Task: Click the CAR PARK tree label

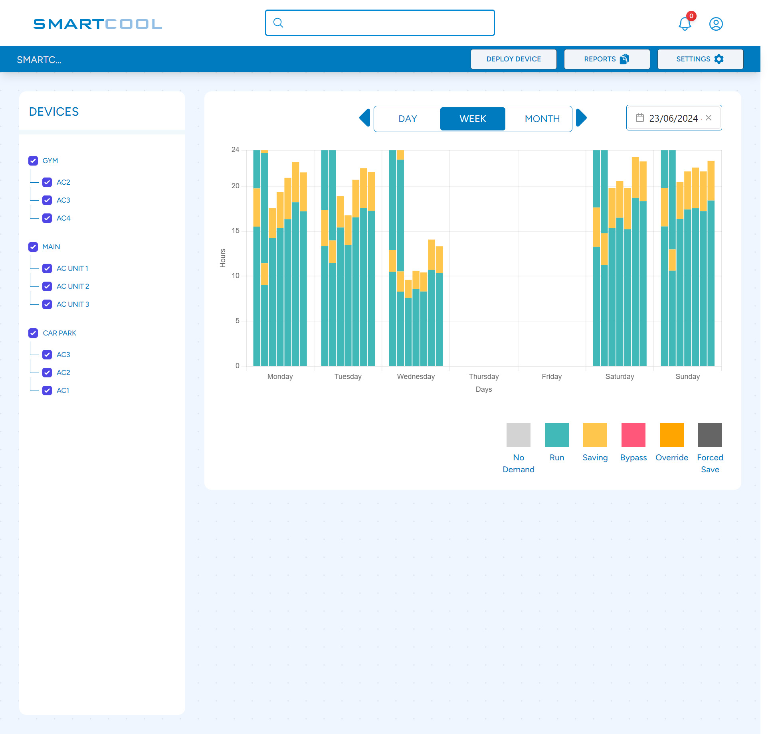Action: (x=59, y=333)
